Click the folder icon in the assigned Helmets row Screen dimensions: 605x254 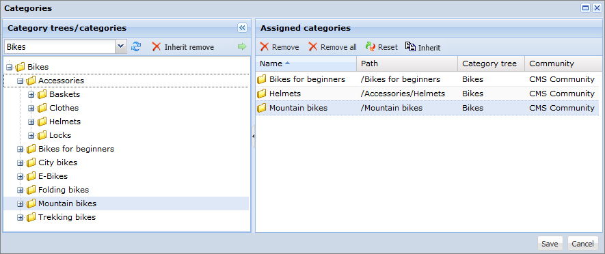pyautogui.click(x=262, y=94)
